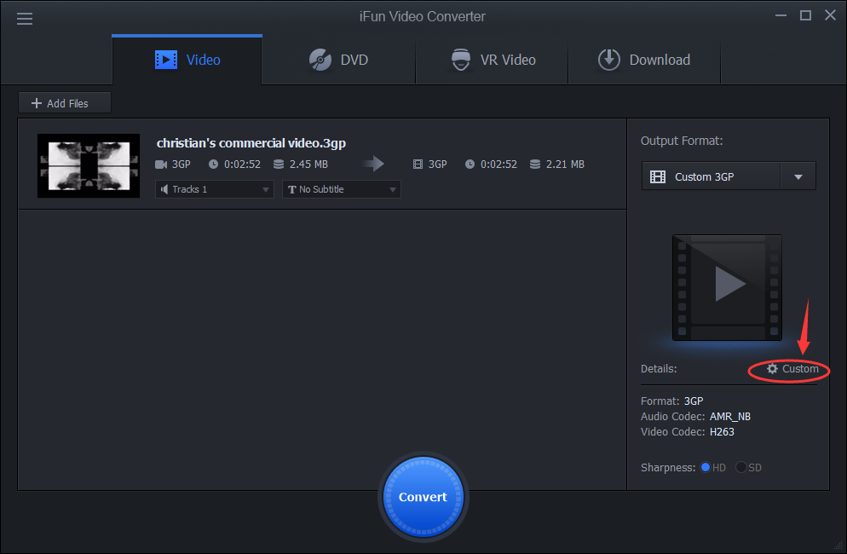Click the source size 2.45 MB text

[308, 164]
